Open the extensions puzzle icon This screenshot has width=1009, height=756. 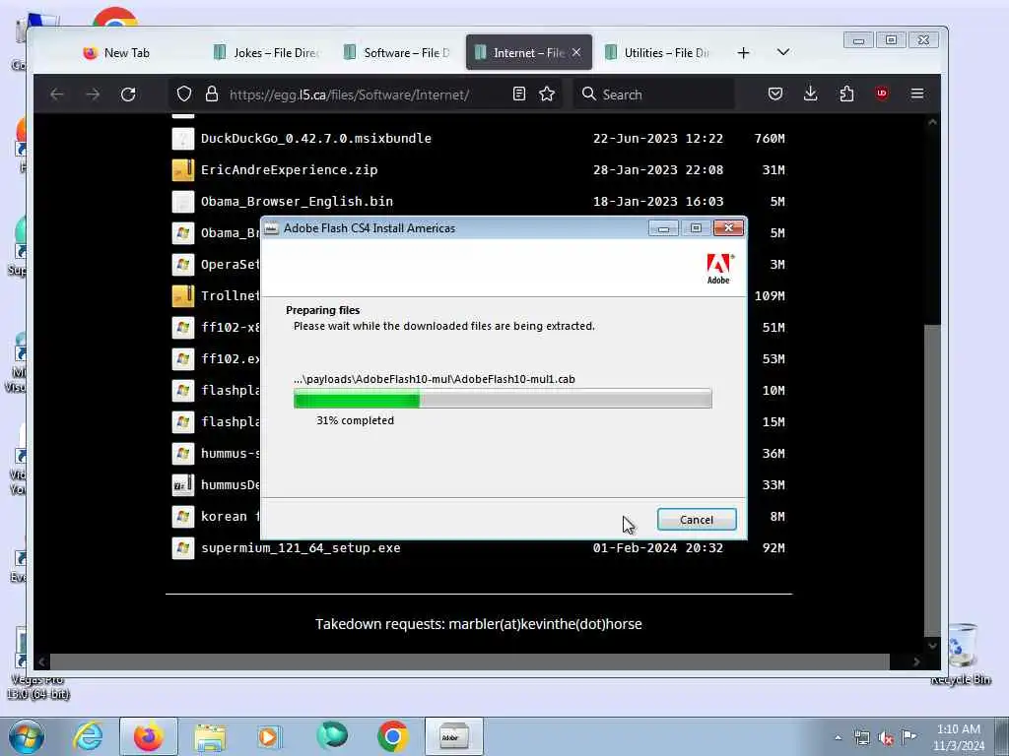click(846, 94)
